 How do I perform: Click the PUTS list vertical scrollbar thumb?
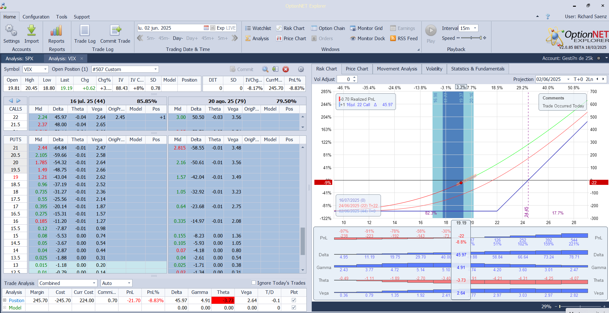(303, 241)
